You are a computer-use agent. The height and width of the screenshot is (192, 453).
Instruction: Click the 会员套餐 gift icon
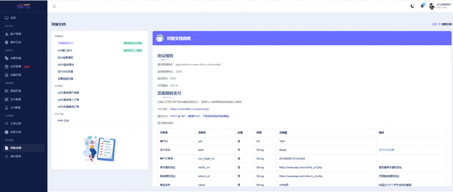[7, 67]
